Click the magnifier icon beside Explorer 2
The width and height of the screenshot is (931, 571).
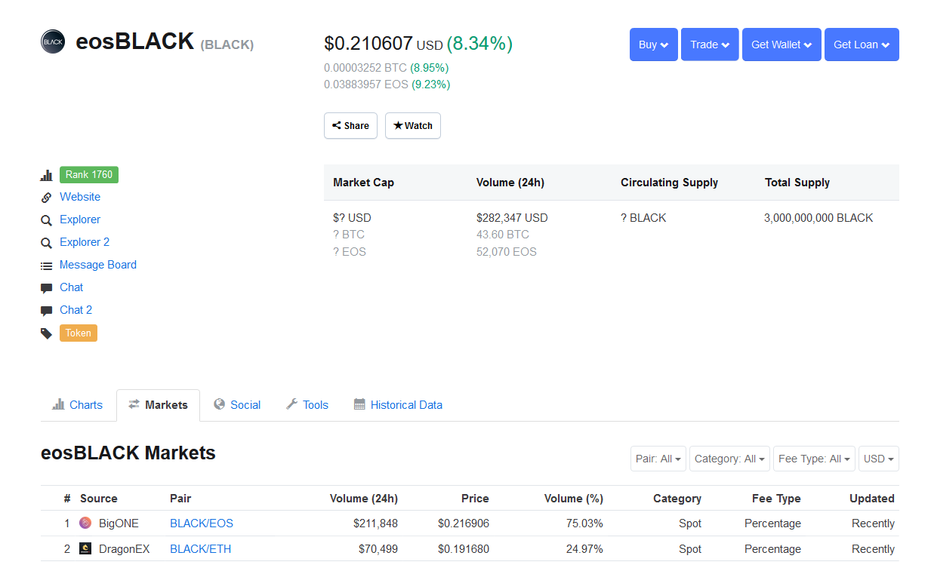(47, 243)
